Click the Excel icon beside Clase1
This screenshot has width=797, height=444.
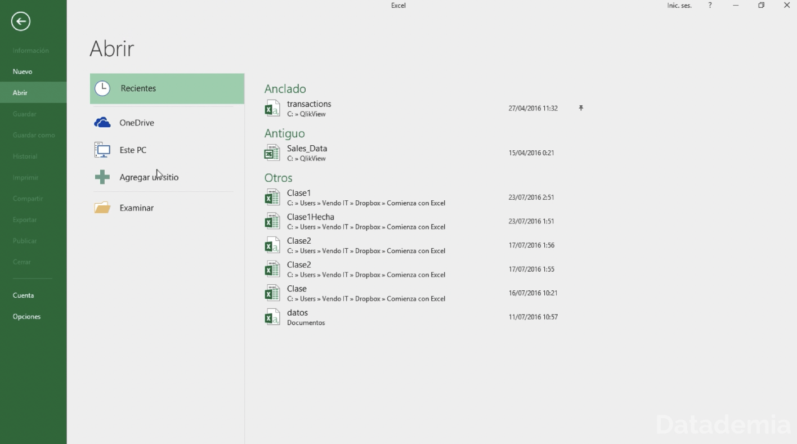point(272,197)
